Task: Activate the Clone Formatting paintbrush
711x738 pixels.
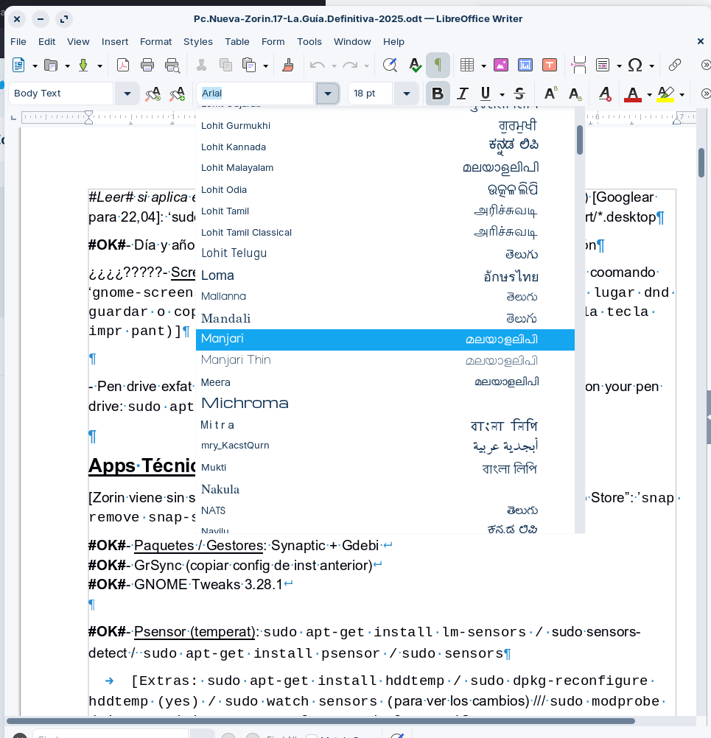Action: point(288,65)
